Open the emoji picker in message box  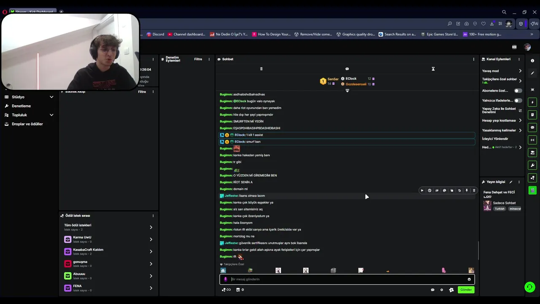point(469,279)
